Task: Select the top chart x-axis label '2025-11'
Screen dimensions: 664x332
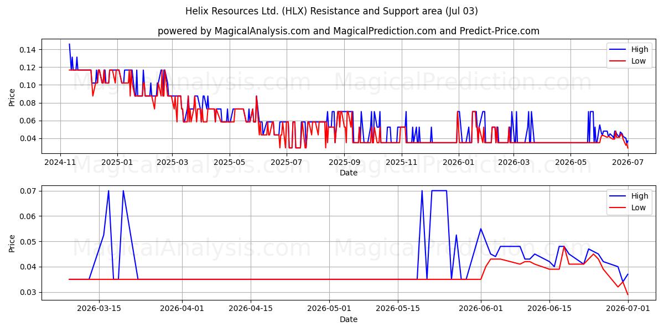Action: (402, 162)
